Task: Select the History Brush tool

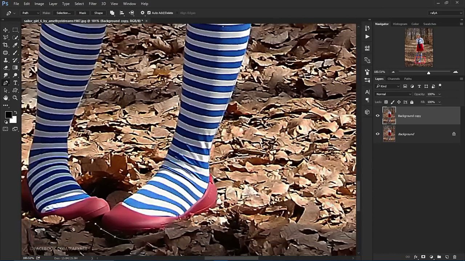Action: [x=15, y=60]
